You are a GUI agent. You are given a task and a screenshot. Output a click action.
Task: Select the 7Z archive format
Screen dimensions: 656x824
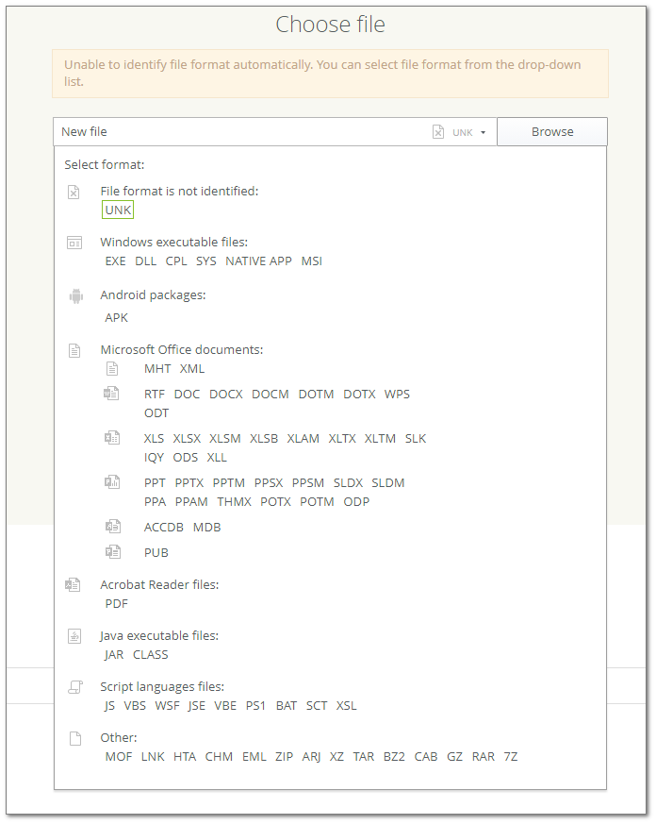(511, 756)
